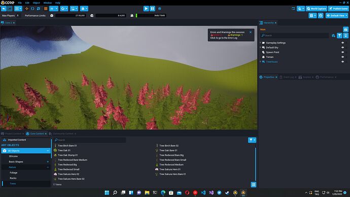Click the networked objects limit icon
Screen dimensions: 350x197
coord(92,15)
